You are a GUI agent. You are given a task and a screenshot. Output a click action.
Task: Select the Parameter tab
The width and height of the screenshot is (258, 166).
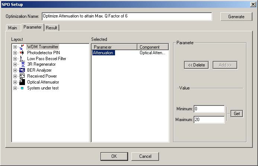pos(32,27)
